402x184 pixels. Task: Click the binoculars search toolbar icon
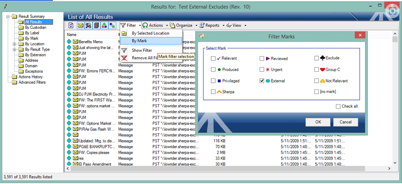[88, 26]
